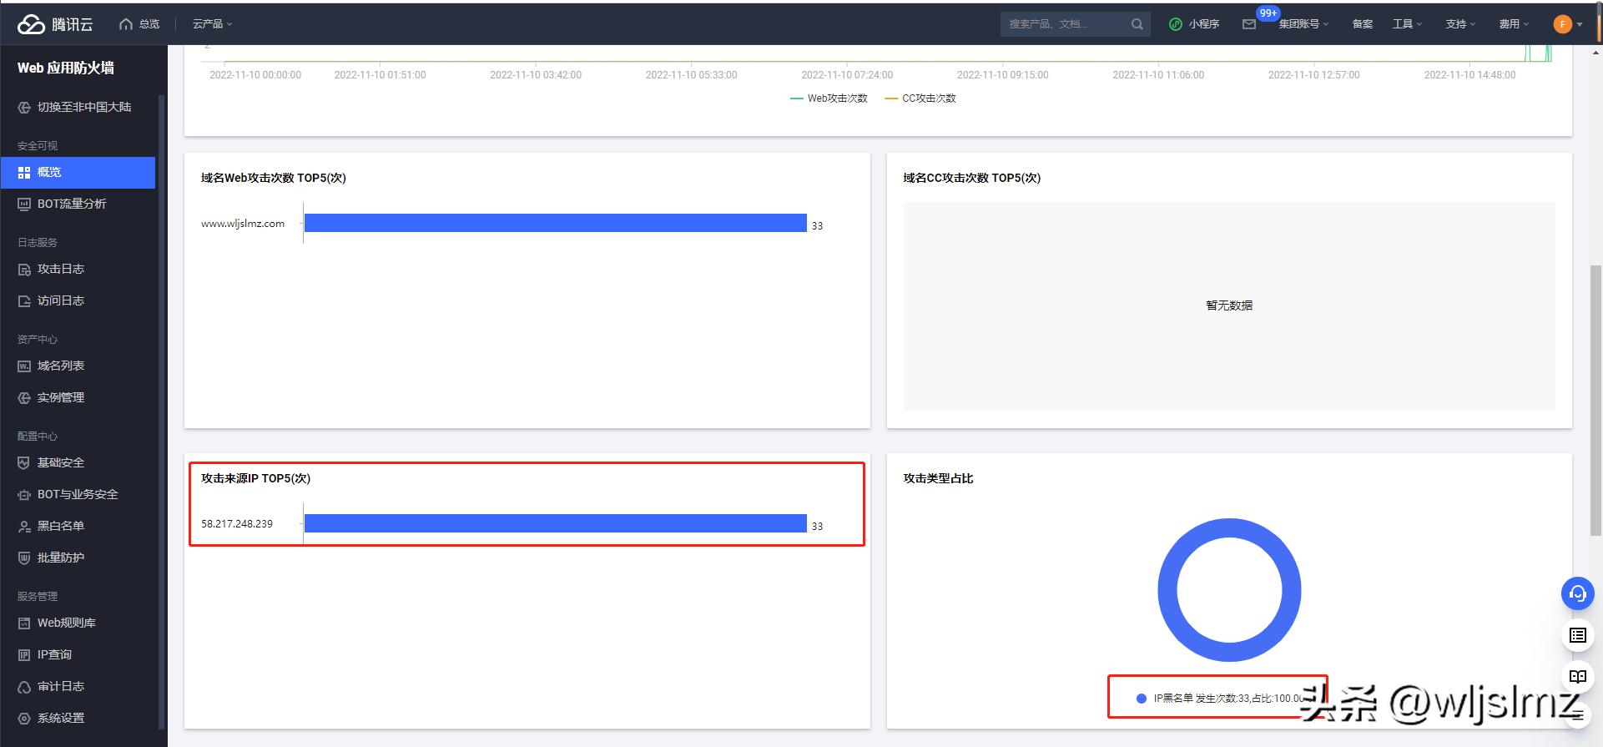
Task: Expand the cloud products dropdown
Action: [x=212, y=24]
